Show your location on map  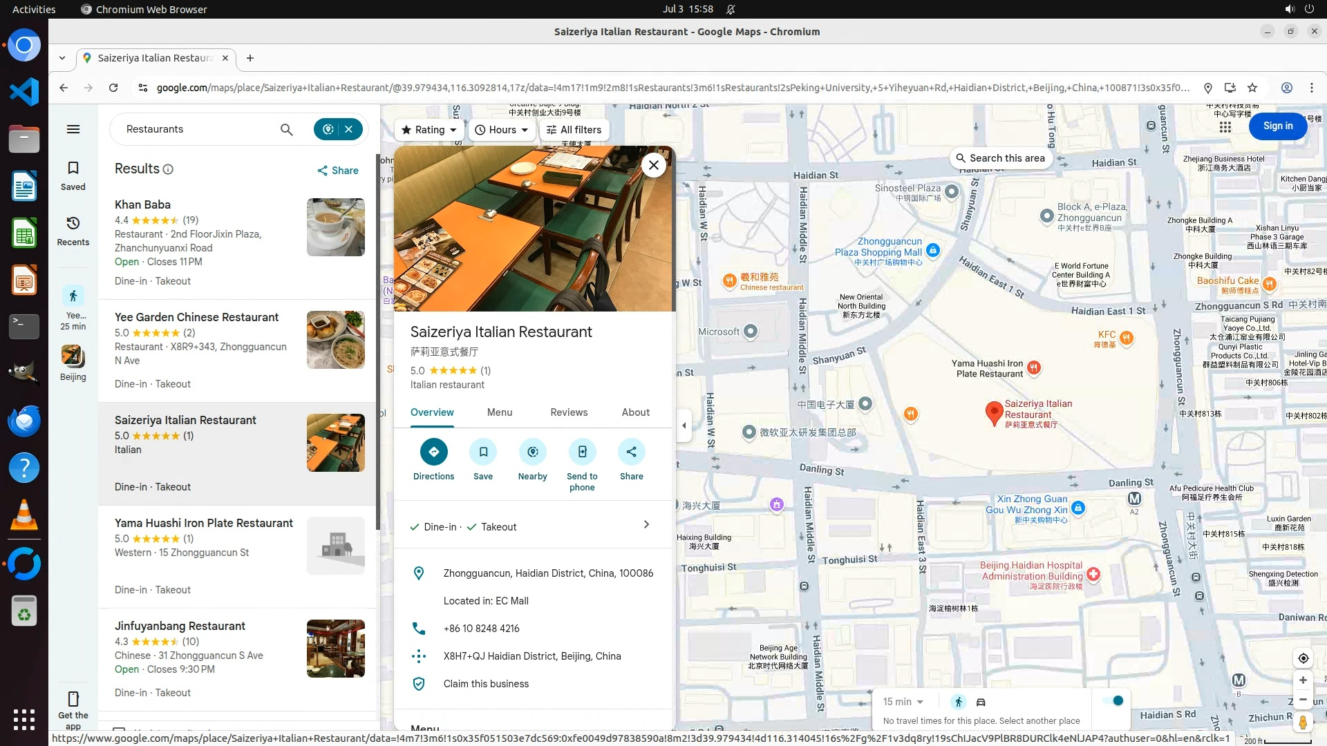tap(1303, 658)
